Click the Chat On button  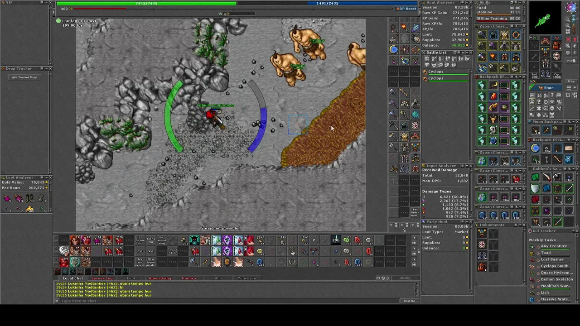tap(409, 301)
